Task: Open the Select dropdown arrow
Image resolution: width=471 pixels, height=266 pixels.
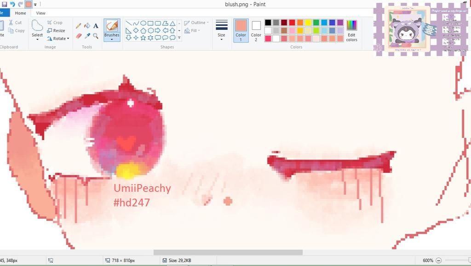Action: point(37,40)
